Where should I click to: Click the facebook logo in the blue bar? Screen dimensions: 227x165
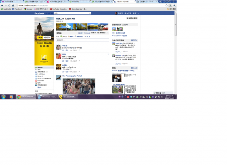click(39, 13)
